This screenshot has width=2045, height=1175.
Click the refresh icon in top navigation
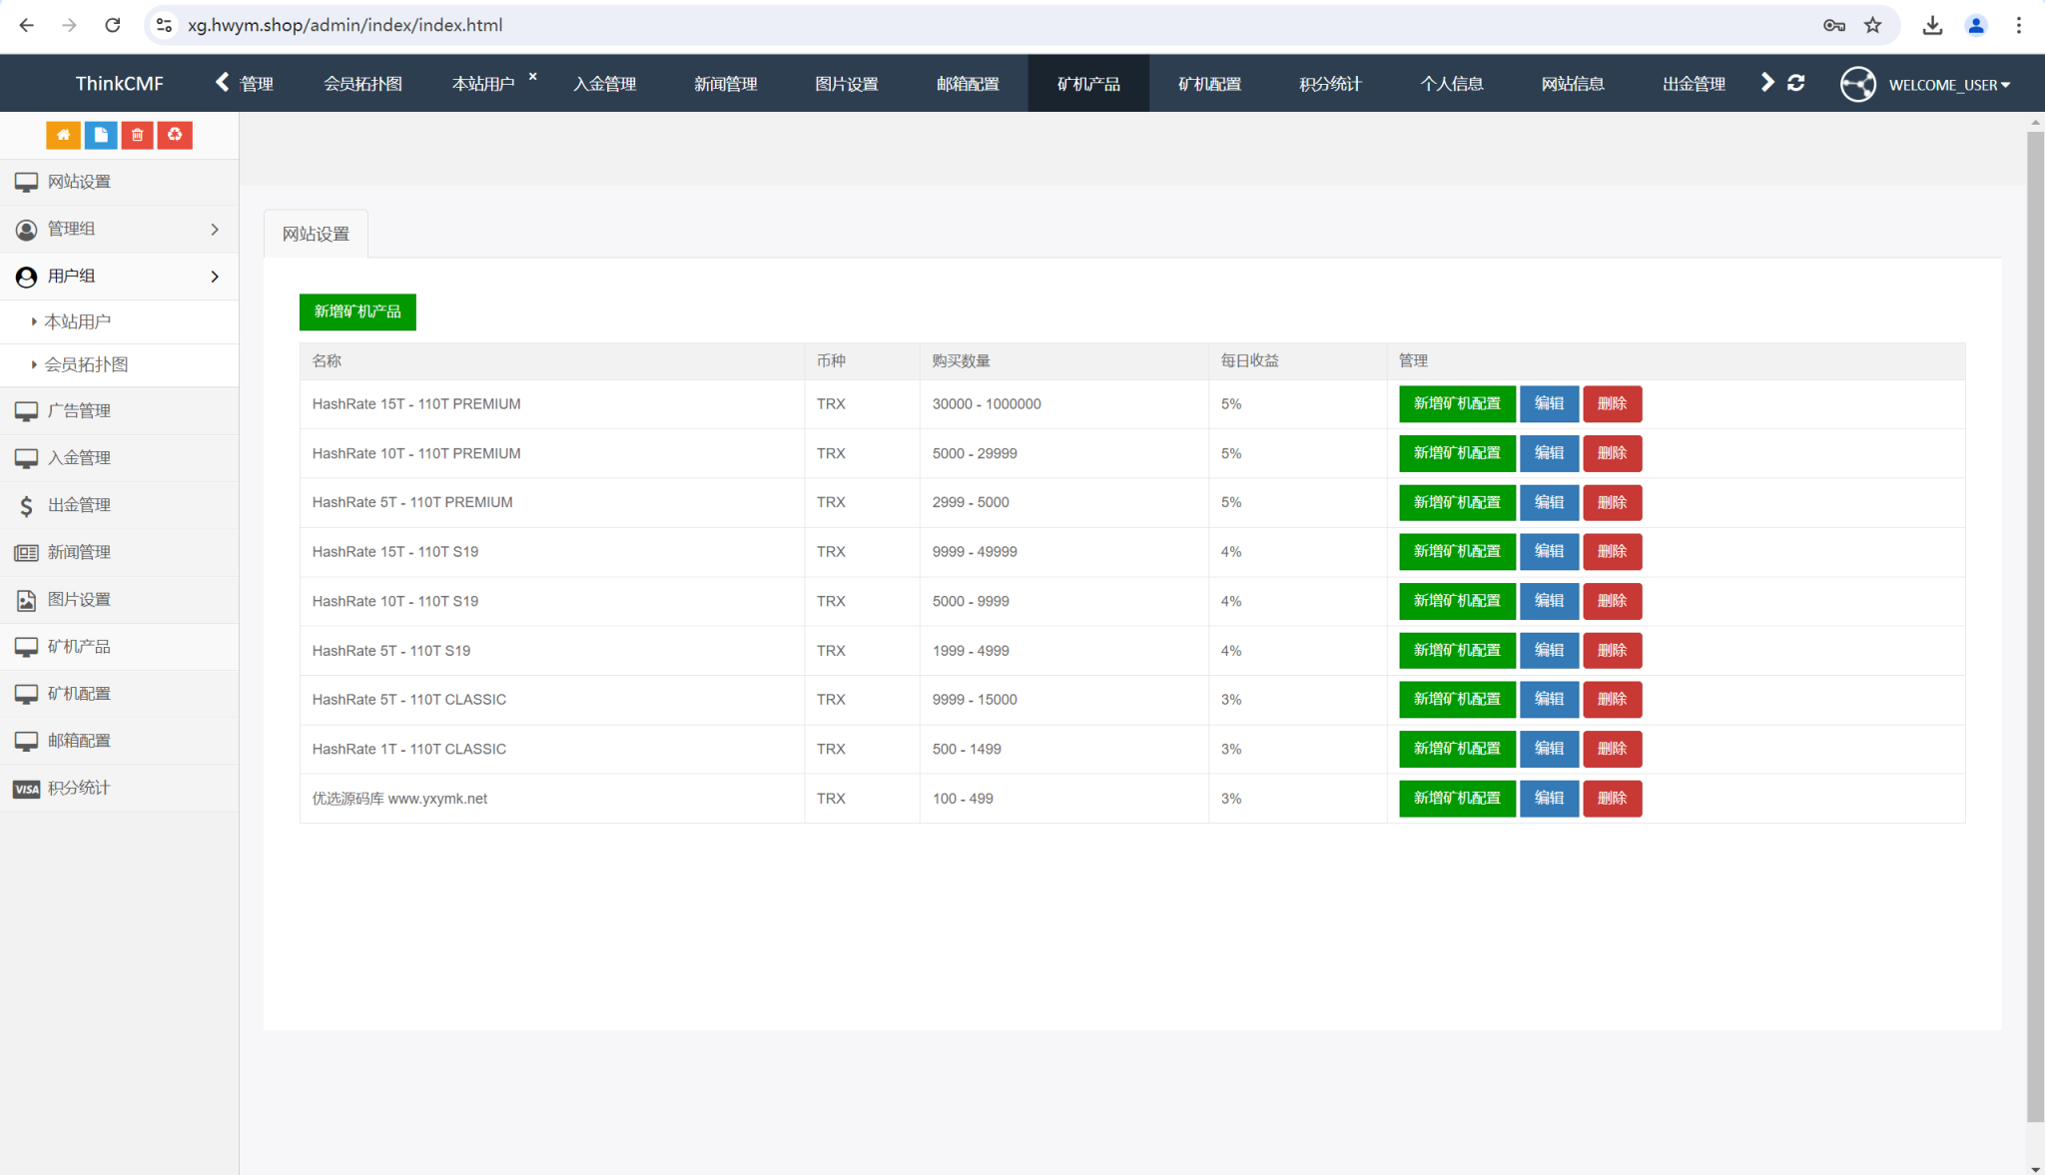click(x=1795, y=83)
